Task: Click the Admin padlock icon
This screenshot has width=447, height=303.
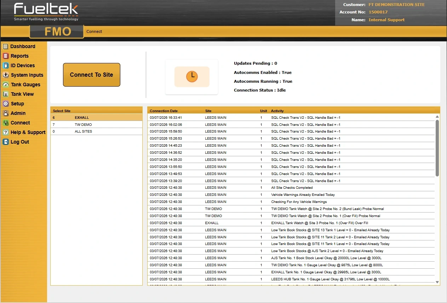Action: [5, 113]
